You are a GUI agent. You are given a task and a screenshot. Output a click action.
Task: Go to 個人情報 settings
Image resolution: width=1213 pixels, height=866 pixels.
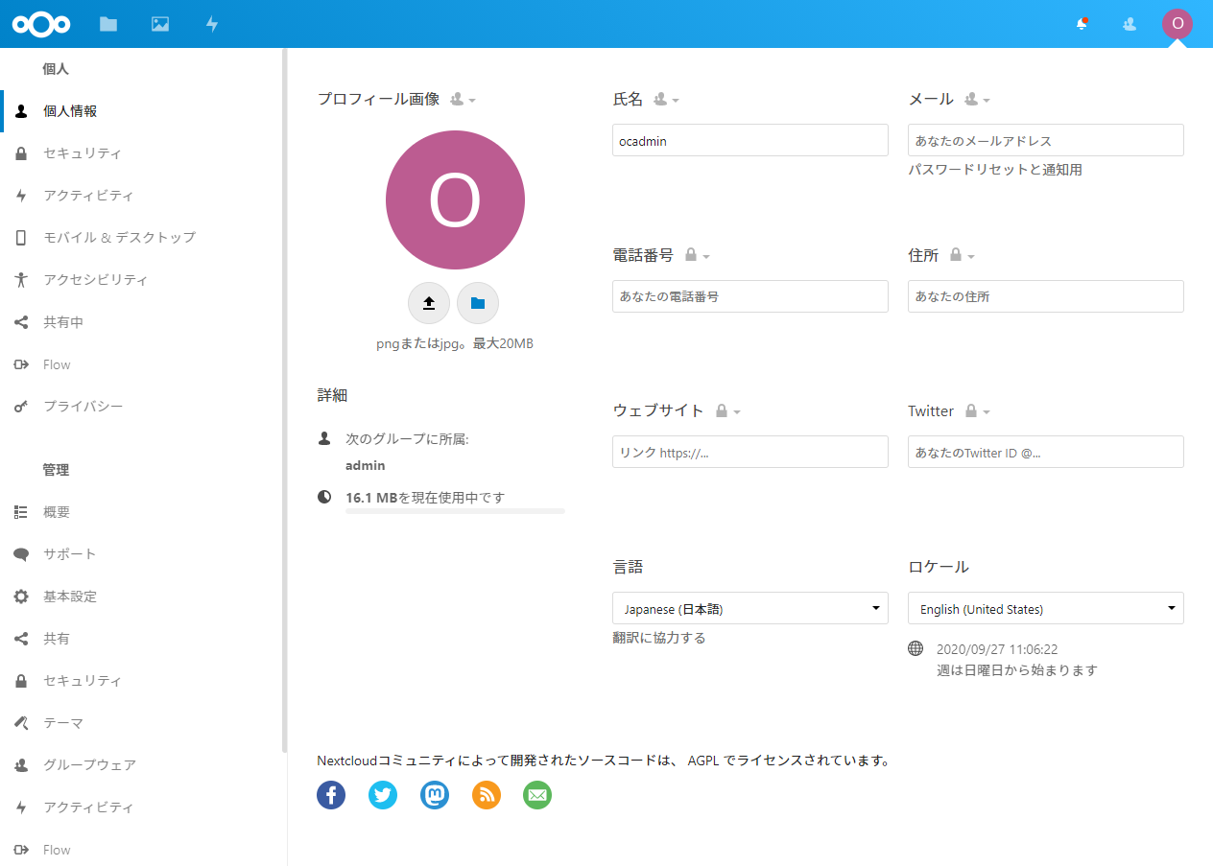[142, 111]
